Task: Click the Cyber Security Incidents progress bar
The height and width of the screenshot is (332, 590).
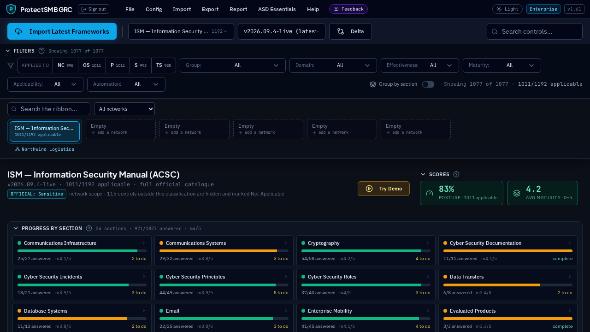Action: pos(82,285)
